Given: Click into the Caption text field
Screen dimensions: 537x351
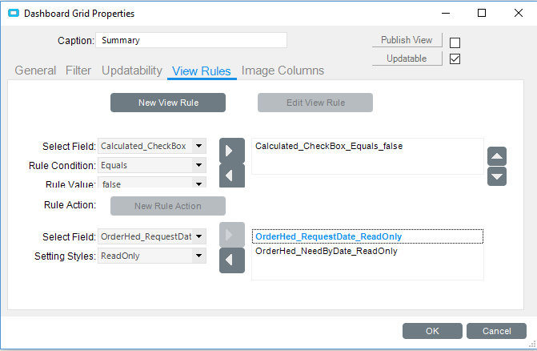Looking at the screenshot, I should click(x=190, y=40).
